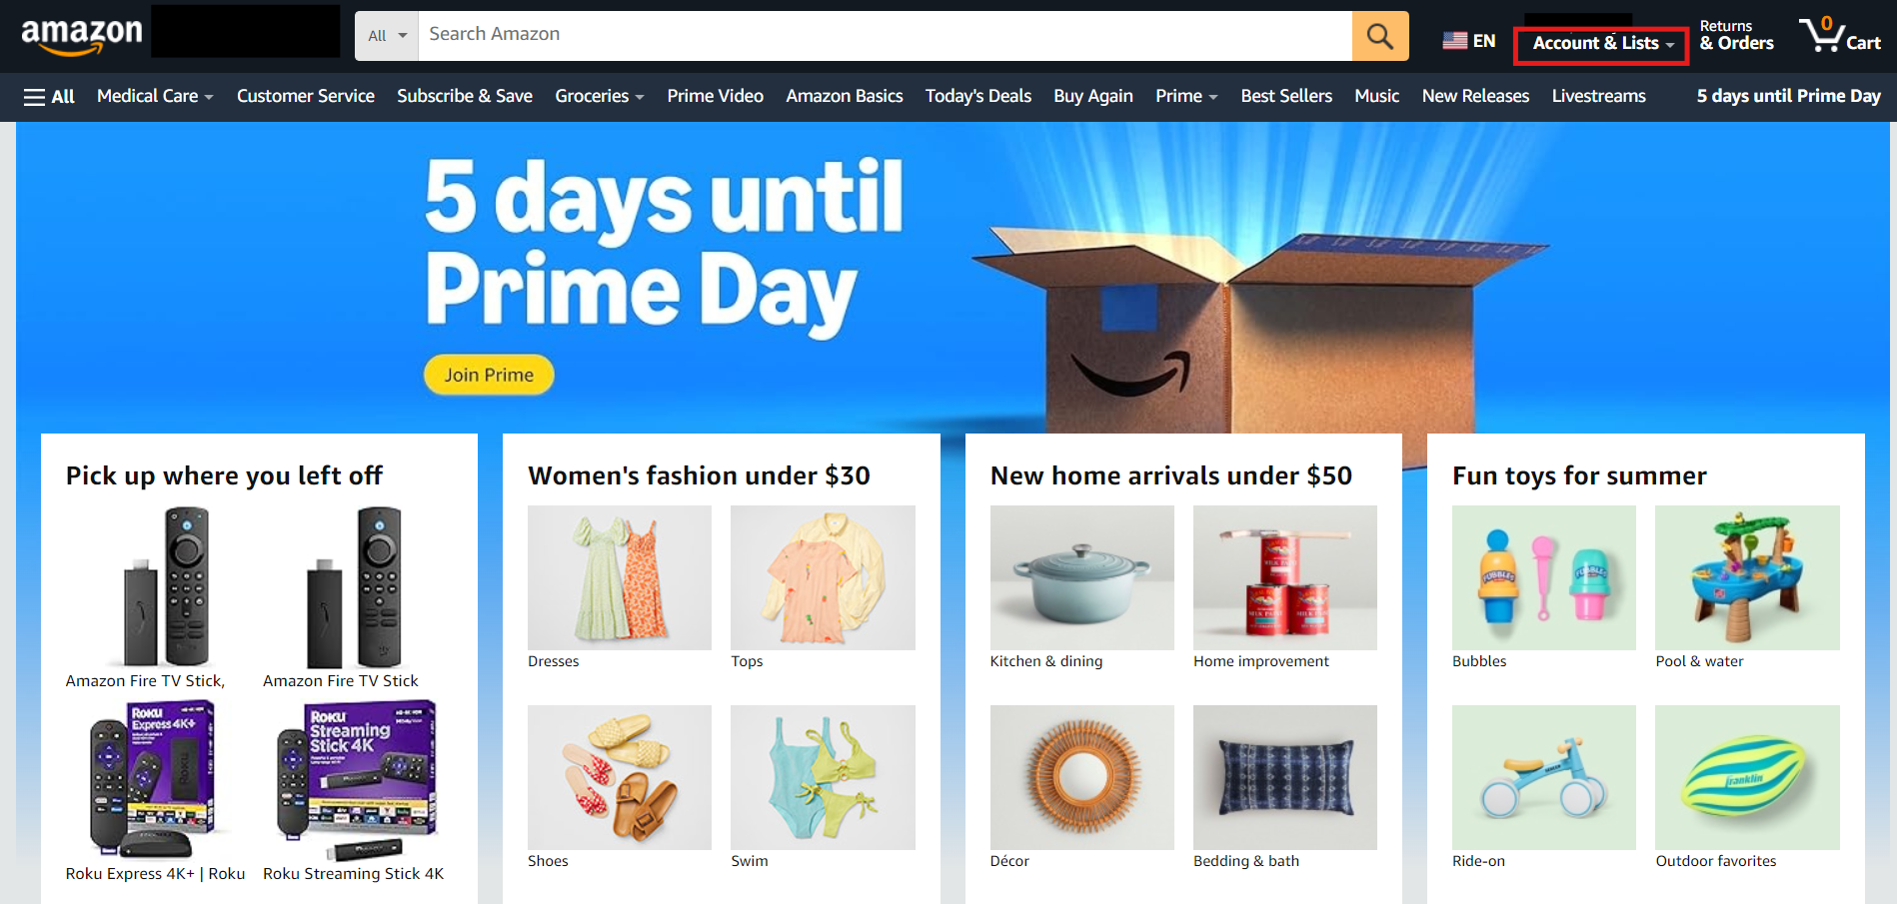Open Best Sellers page
The image size is (1897, 904).
coord(1286,96)
